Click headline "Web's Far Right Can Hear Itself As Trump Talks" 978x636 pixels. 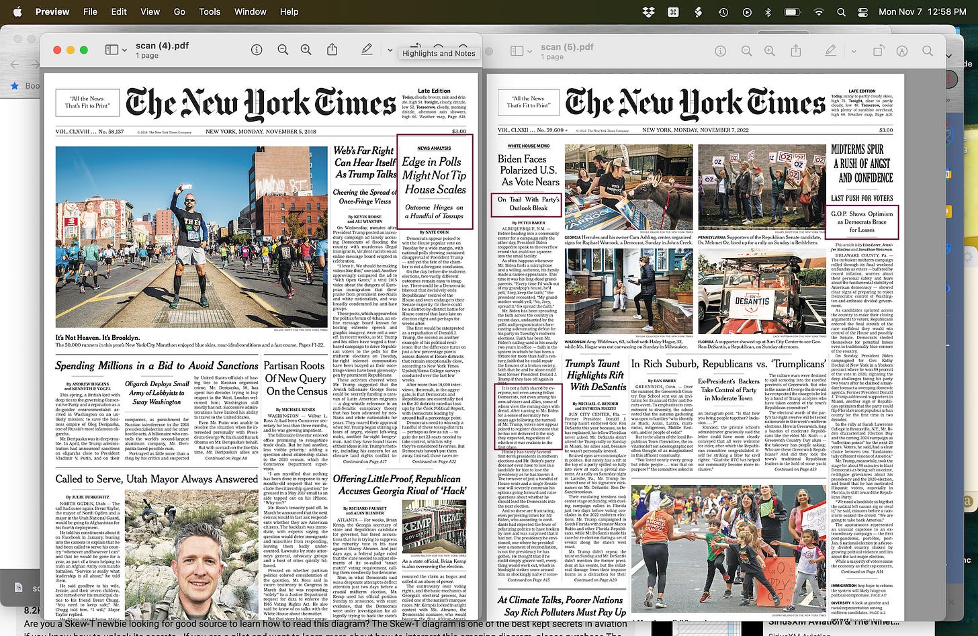[x=365, y=163]
